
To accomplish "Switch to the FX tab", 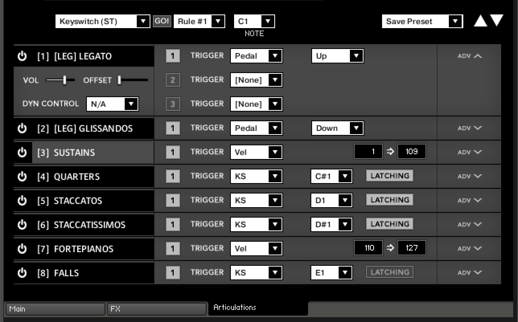I will click(156, 309).
